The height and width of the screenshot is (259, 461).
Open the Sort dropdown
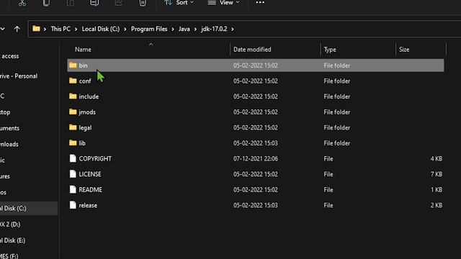click(179, 3)
